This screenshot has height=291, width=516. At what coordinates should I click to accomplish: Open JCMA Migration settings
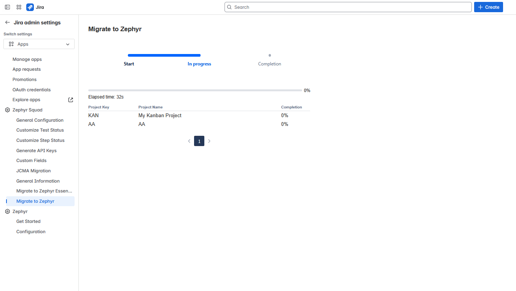coord(33,170)
